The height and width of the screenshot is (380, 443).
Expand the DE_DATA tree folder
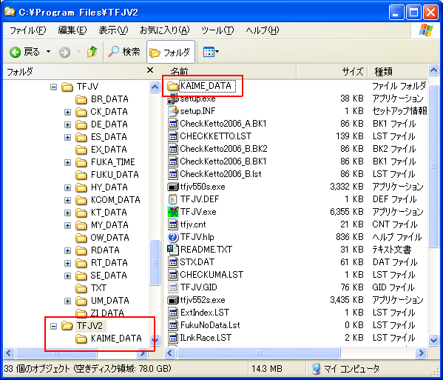click(67, 124)
